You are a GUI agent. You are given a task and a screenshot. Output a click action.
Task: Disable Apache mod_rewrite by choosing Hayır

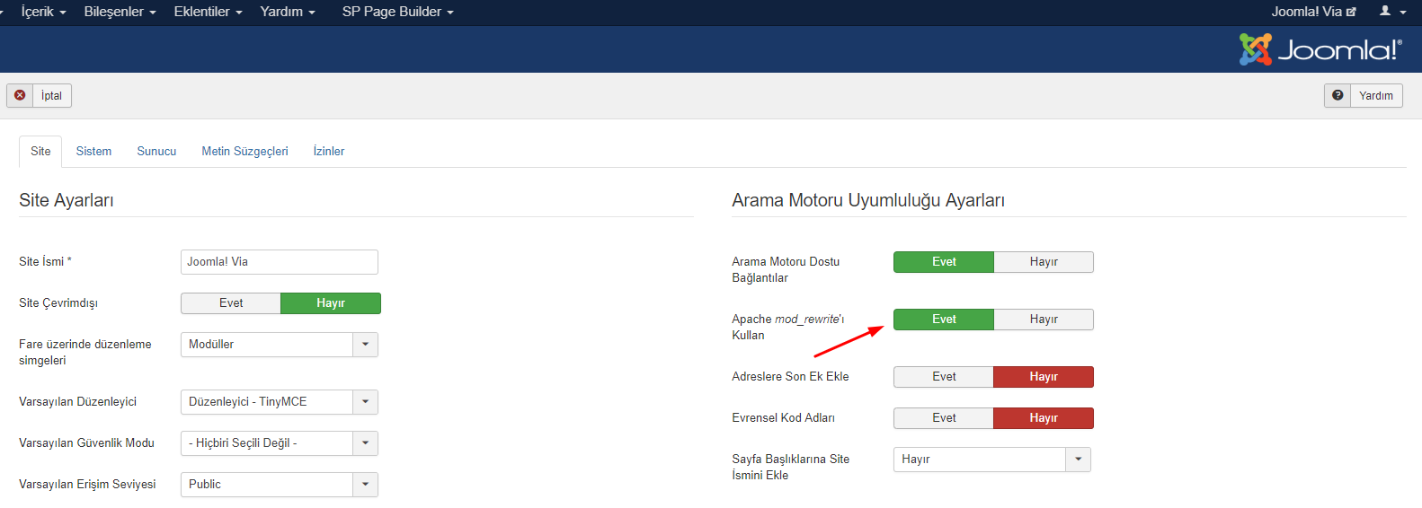point(1043,320)
